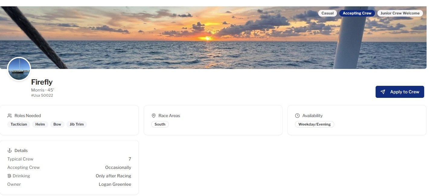The height and width of the screenshot is (196, 429).
Task: Click the Jib Trim role chip
Action: 77,124
